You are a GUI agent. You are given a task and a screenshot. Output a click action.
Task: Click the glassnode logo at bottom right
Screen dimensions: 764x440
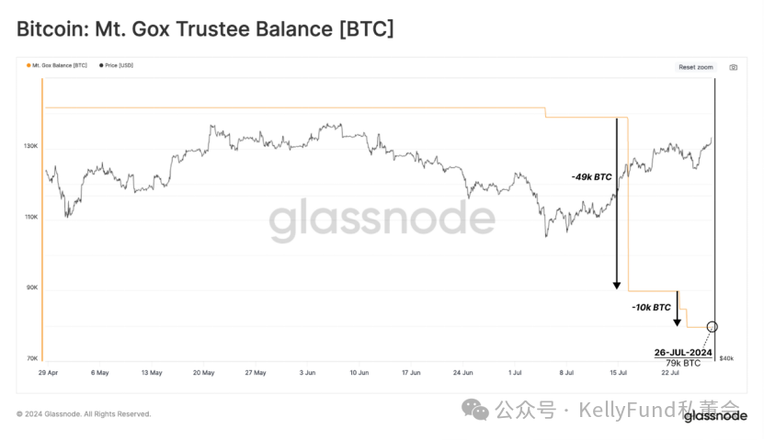[x=717, y=415]
